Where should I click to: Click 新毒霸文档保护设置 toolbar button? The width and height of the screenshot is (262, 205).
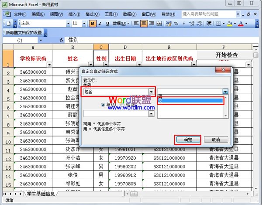(x=24, y=33)
